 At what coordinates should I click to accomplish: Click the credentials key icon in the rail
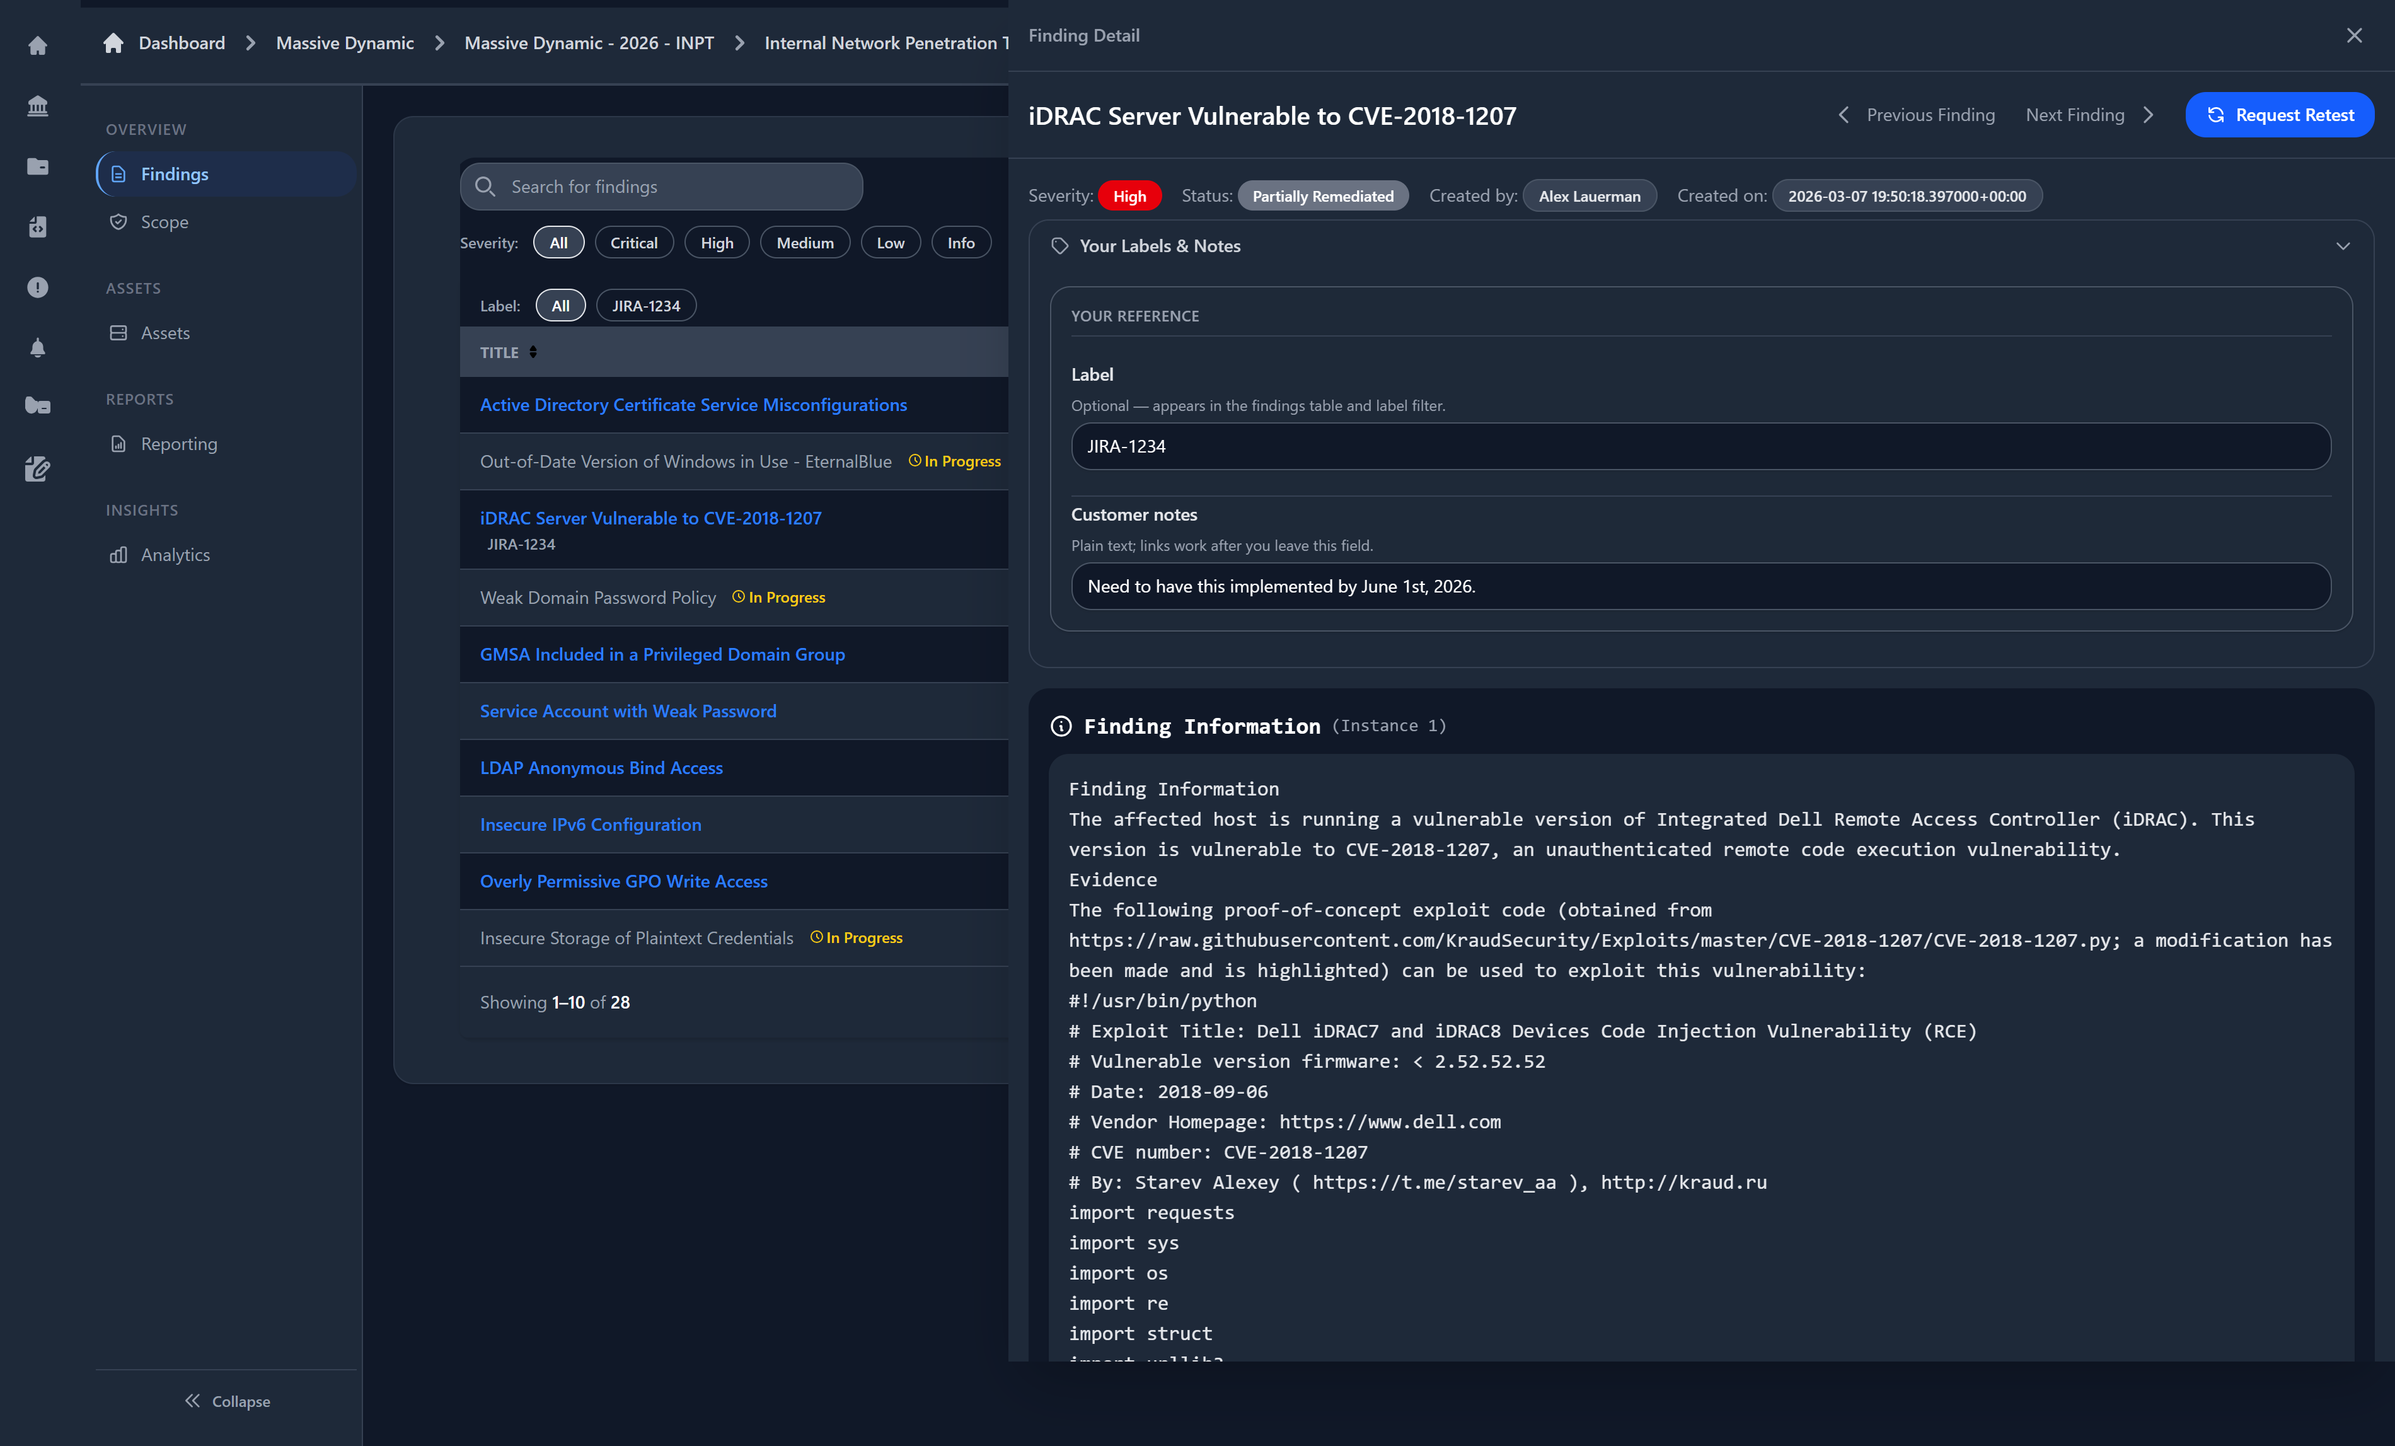tap(37, 405)
